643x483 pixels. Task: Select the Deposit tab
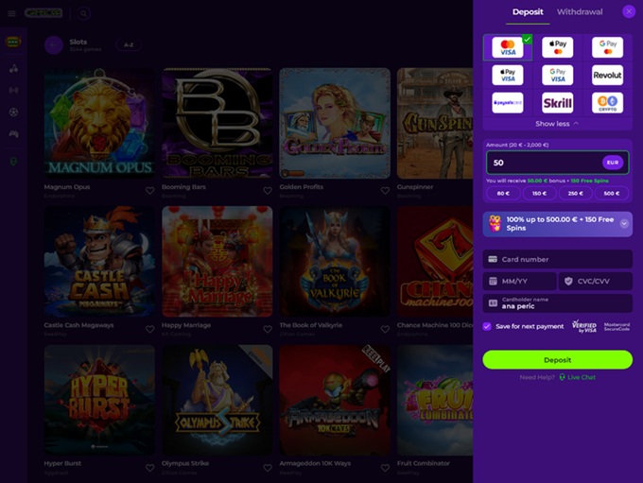click(528, 11)
